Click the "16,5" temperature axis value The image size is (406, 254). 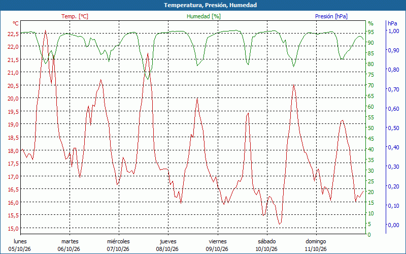click(14, 189)
